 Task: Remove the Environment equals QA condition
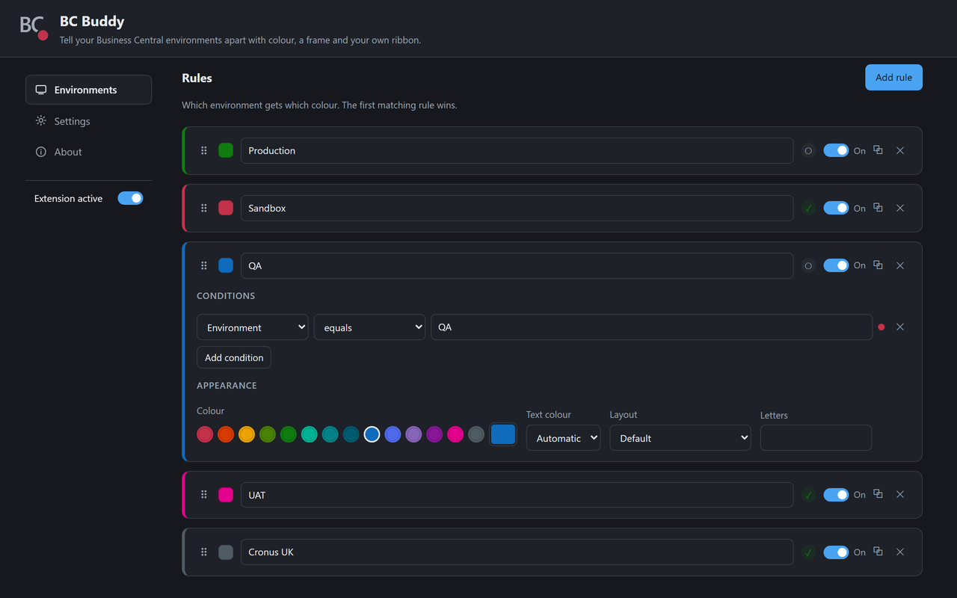(x=900, y=327)
